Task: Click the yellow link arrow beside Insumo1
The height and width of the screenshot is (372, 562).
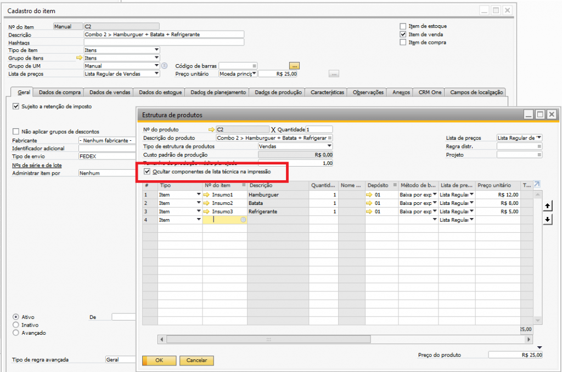Action: [x=206, y=194]
